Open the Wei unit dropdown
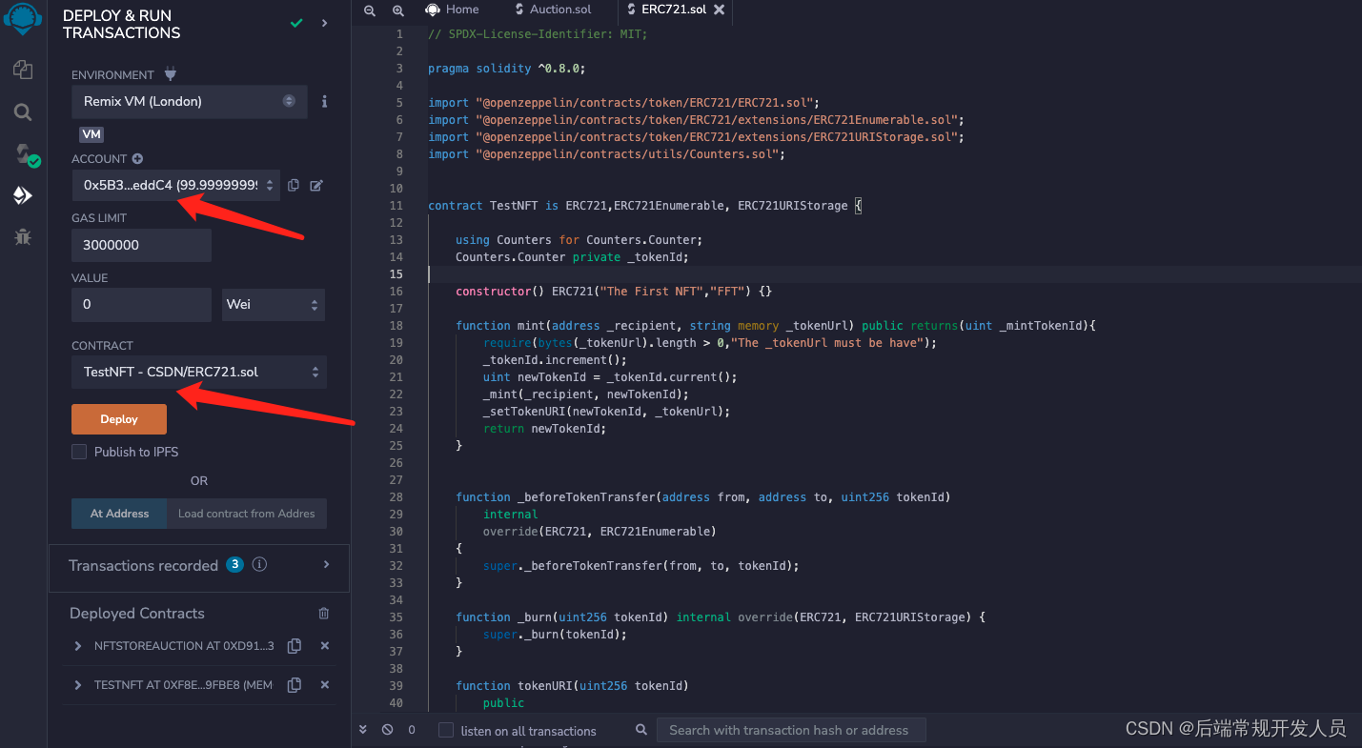The height and width of the screenshot is (748, 1362). [x=274, y=305]
